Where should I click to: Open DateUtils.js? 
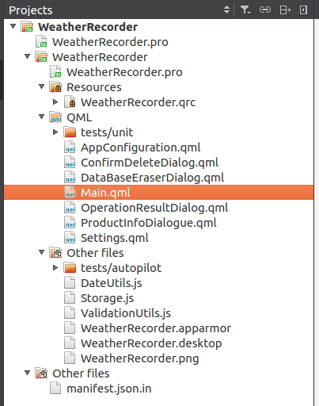click(x=112, y=283)
